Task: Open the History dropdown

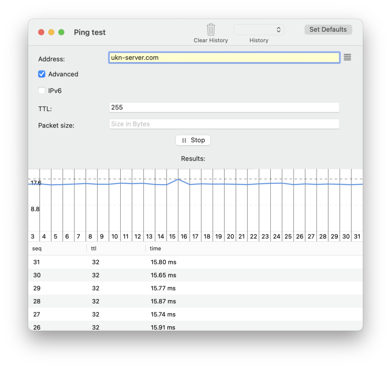Action: tap(259, 30)
